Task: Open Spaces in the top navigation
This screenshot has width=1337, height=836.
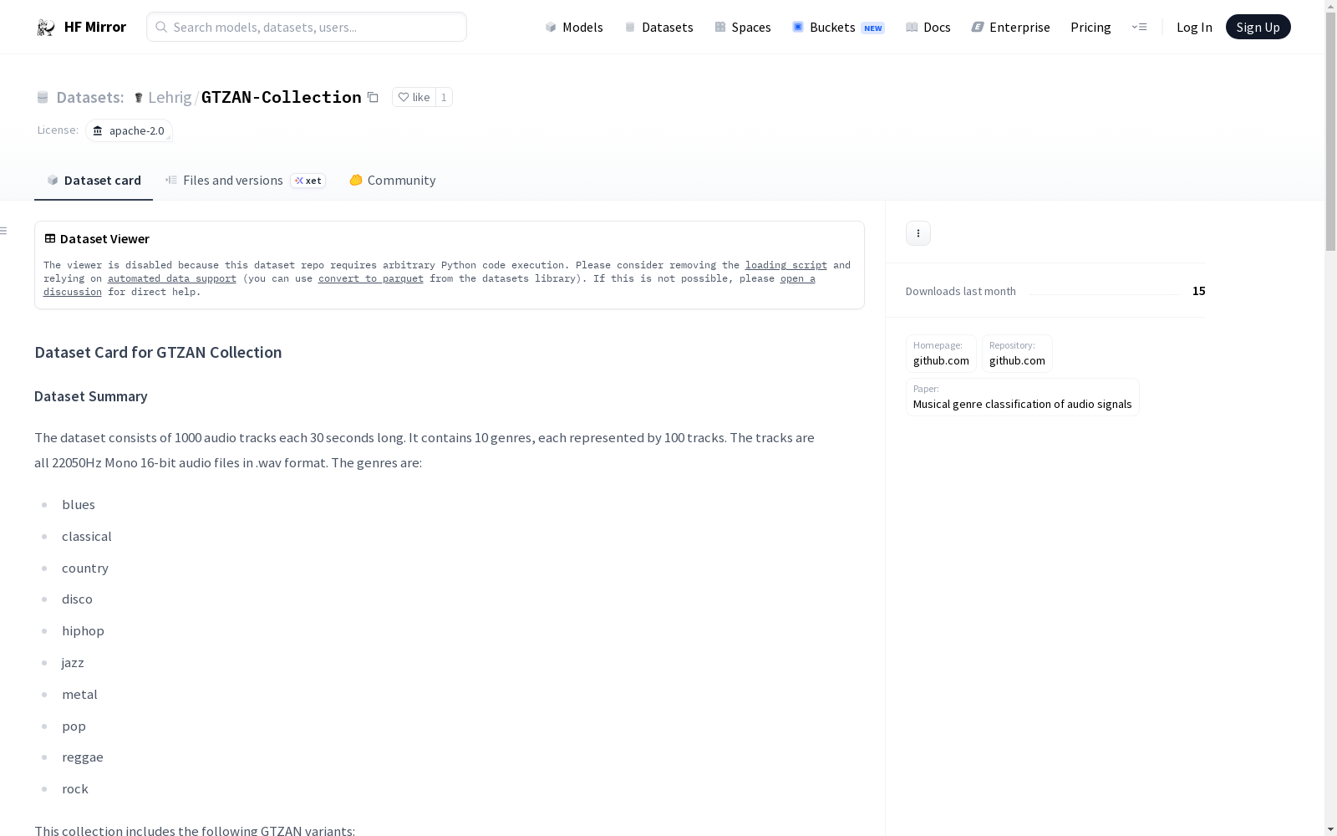Action: 743,28
